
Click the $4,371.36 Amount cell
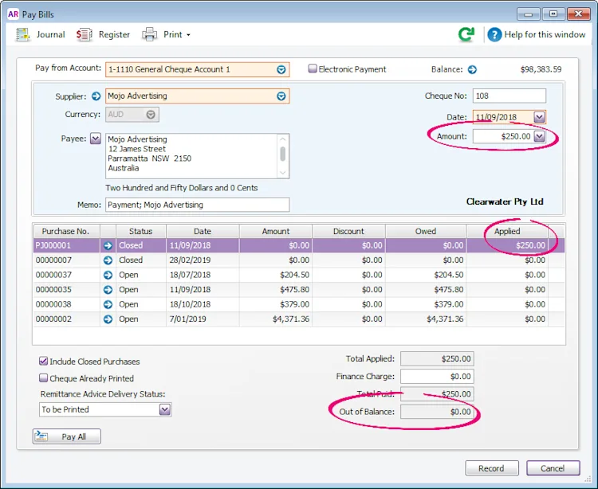pyautogui.click(x=276, y=319)
